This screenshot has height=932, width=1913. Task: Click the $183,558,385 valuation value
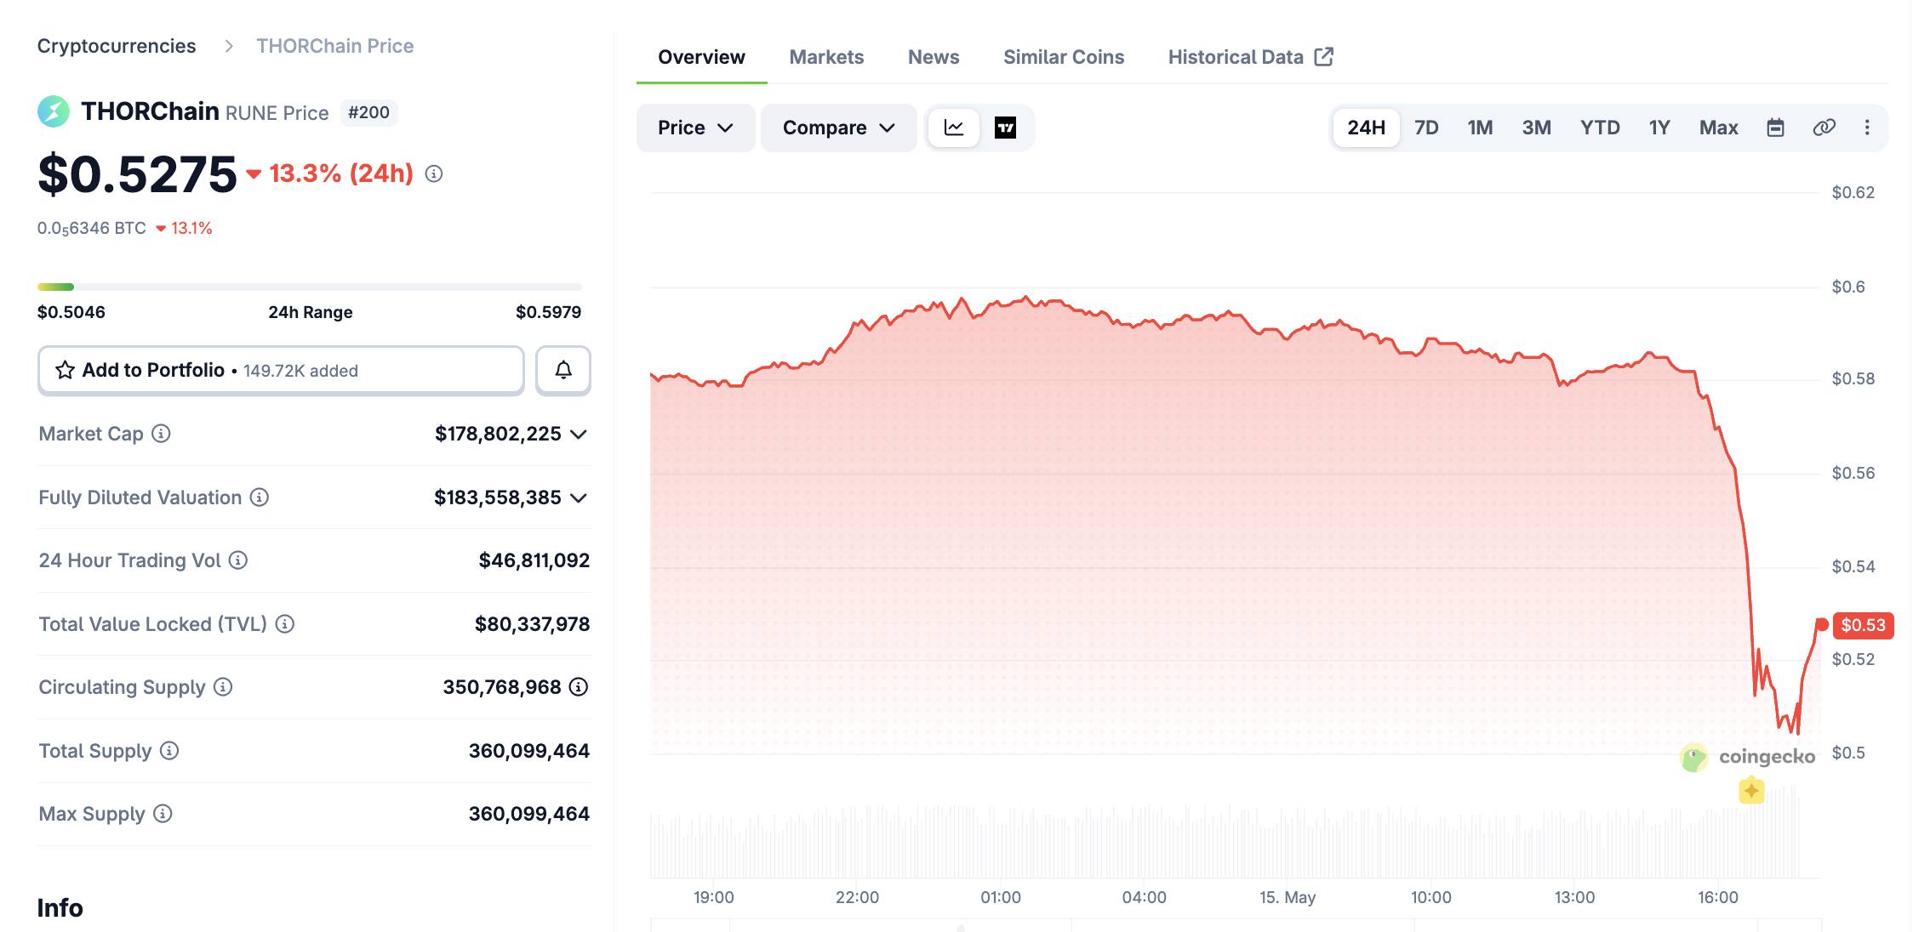coord(498,497)
